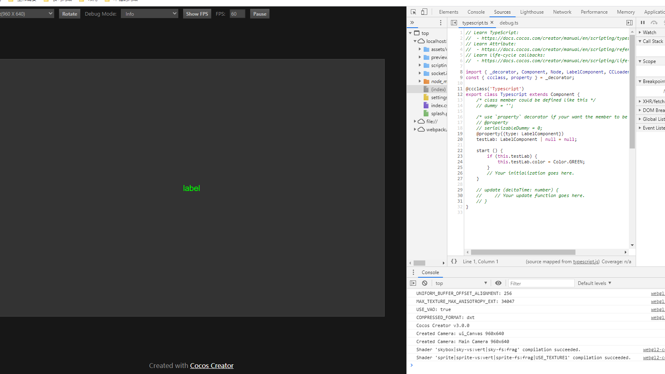Screen dimensions: 665x374
Task: Create live expression eye icon
Action: [498, 283]
